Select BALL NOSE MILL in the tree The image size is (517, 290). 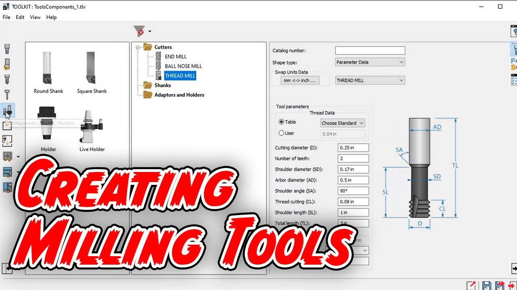pyautogui.click(x=183, y=66)
